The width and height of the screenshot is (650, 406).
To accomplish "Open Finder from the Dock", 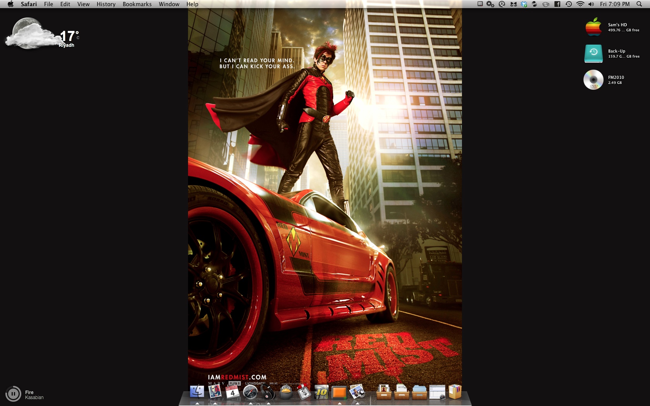I will pos(197,392).
